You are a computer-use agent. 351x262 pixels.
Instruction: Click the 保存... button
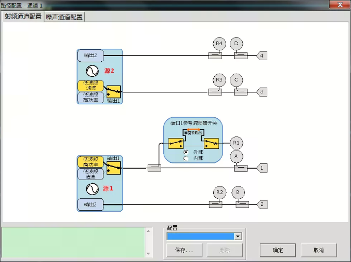pos(184,250)
